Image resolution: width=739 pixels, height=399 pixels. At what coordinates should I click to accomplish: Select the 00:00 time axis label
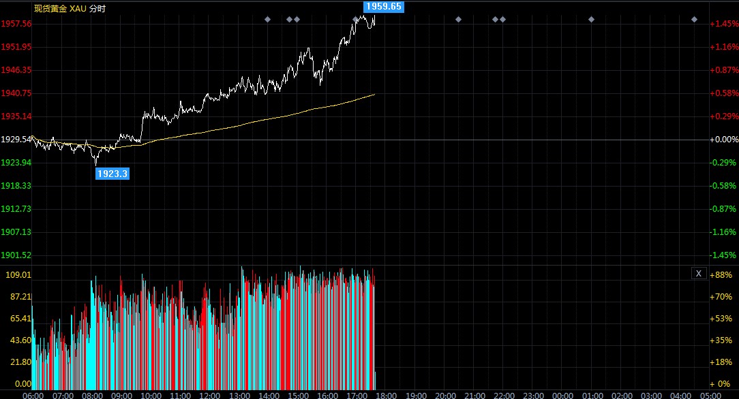click(562, 395)
